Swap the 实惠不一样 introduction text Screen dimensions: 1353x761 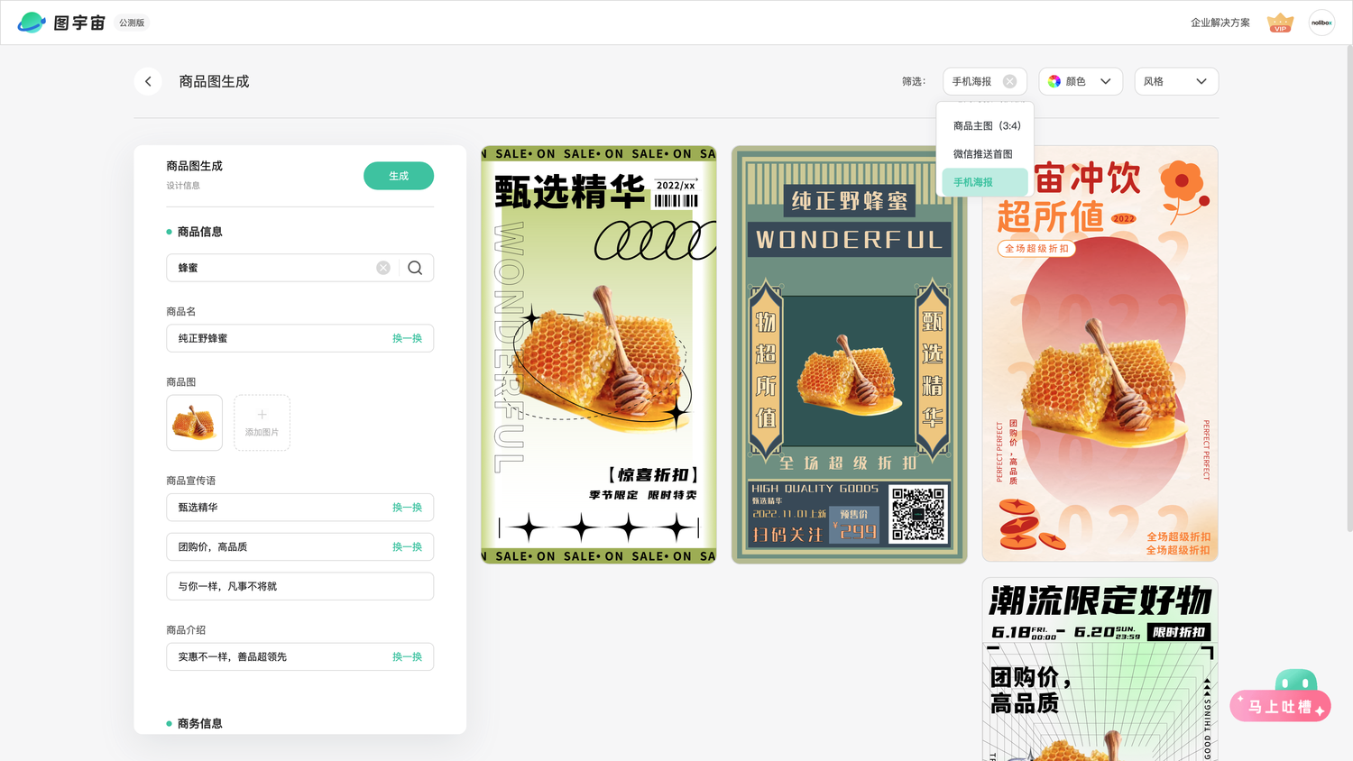click(407, 656)
